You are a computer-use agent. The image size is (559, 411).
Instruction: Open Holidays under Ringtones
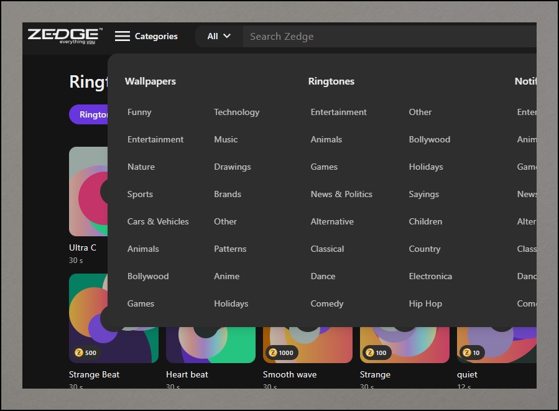426,167
